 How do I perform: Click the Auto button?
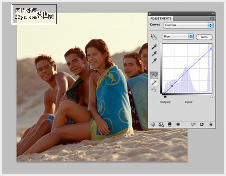pos(204,37)
